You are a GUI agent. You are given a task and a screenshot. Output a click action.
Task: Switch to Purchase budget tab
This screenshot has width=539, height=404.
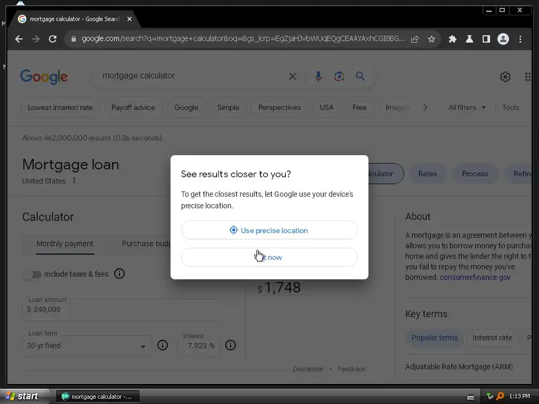pos(146,244)
